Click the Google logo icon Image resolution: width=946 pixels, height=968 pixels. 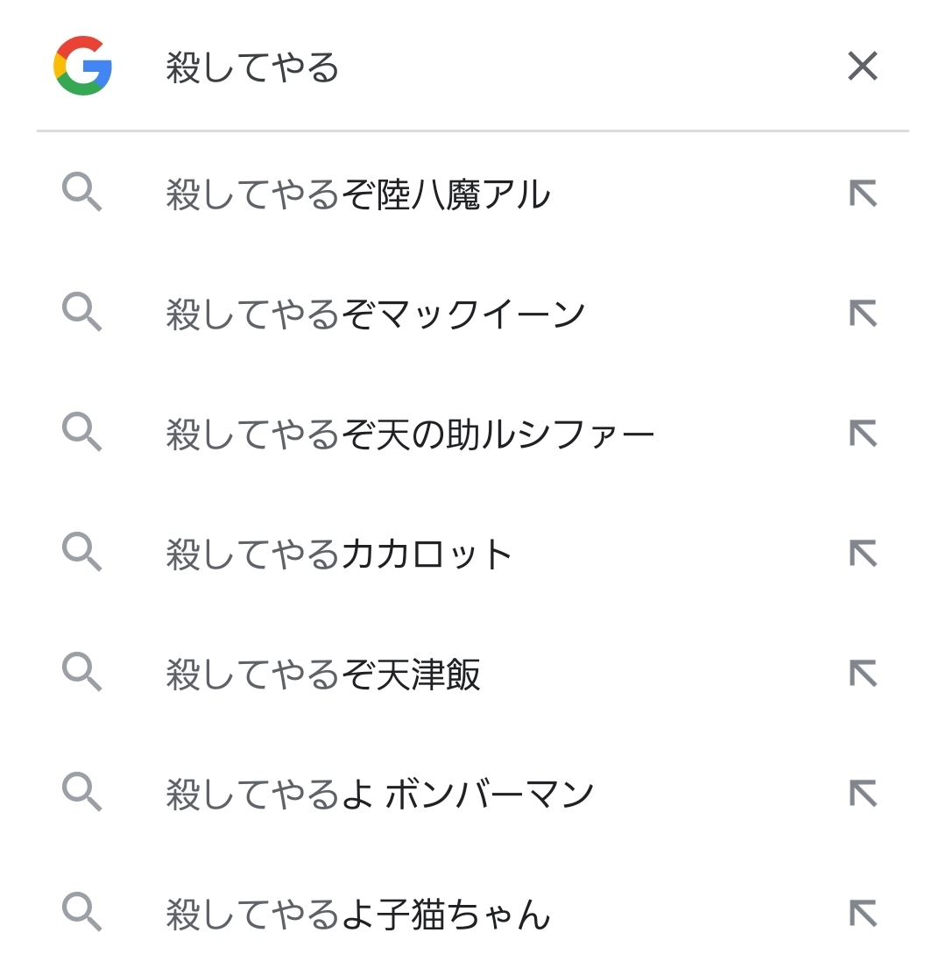pos(82,66)
